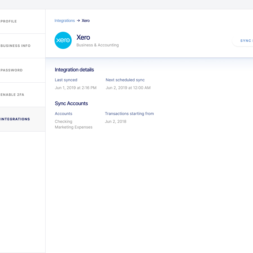253x253 pixels.
Task: Click the Xero logo icon
Action: pyautogui.click(x=63, y=40)
